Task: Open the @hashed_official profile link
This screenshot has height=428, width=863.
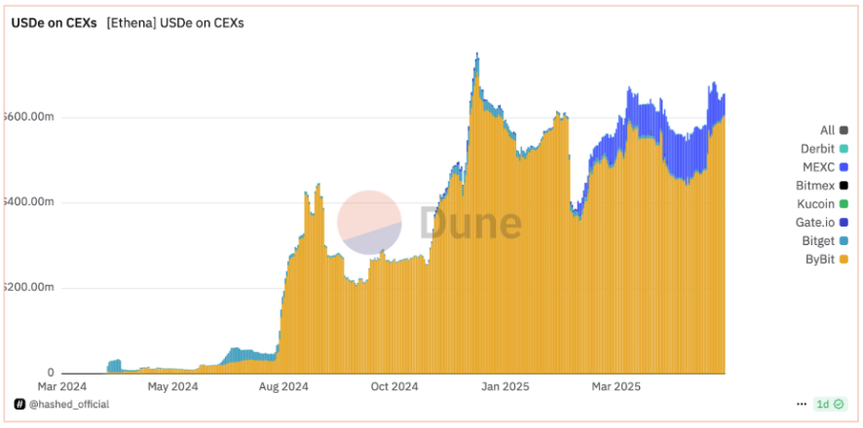Action: (x=68, y=404)
